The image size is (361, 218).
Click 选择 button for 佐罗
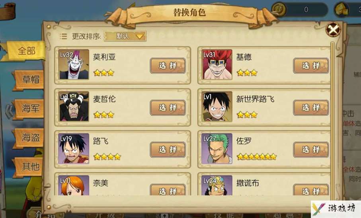tap(311, 150)
